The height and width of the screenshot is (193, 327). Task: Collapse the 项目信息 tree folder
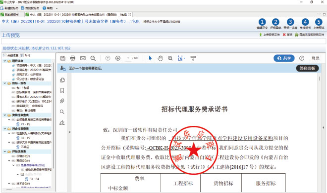click(5, 61)
